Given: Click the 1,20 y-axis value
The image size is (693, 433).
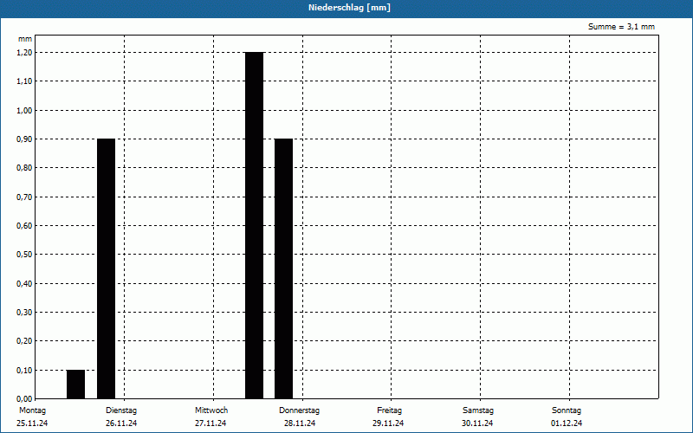Looking at the screenshot, I should click(24, 53).
